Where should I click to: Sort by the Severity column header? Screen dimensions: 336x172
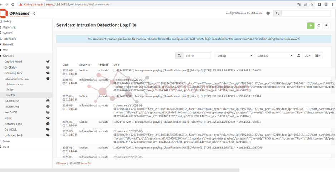pos(85,65)
